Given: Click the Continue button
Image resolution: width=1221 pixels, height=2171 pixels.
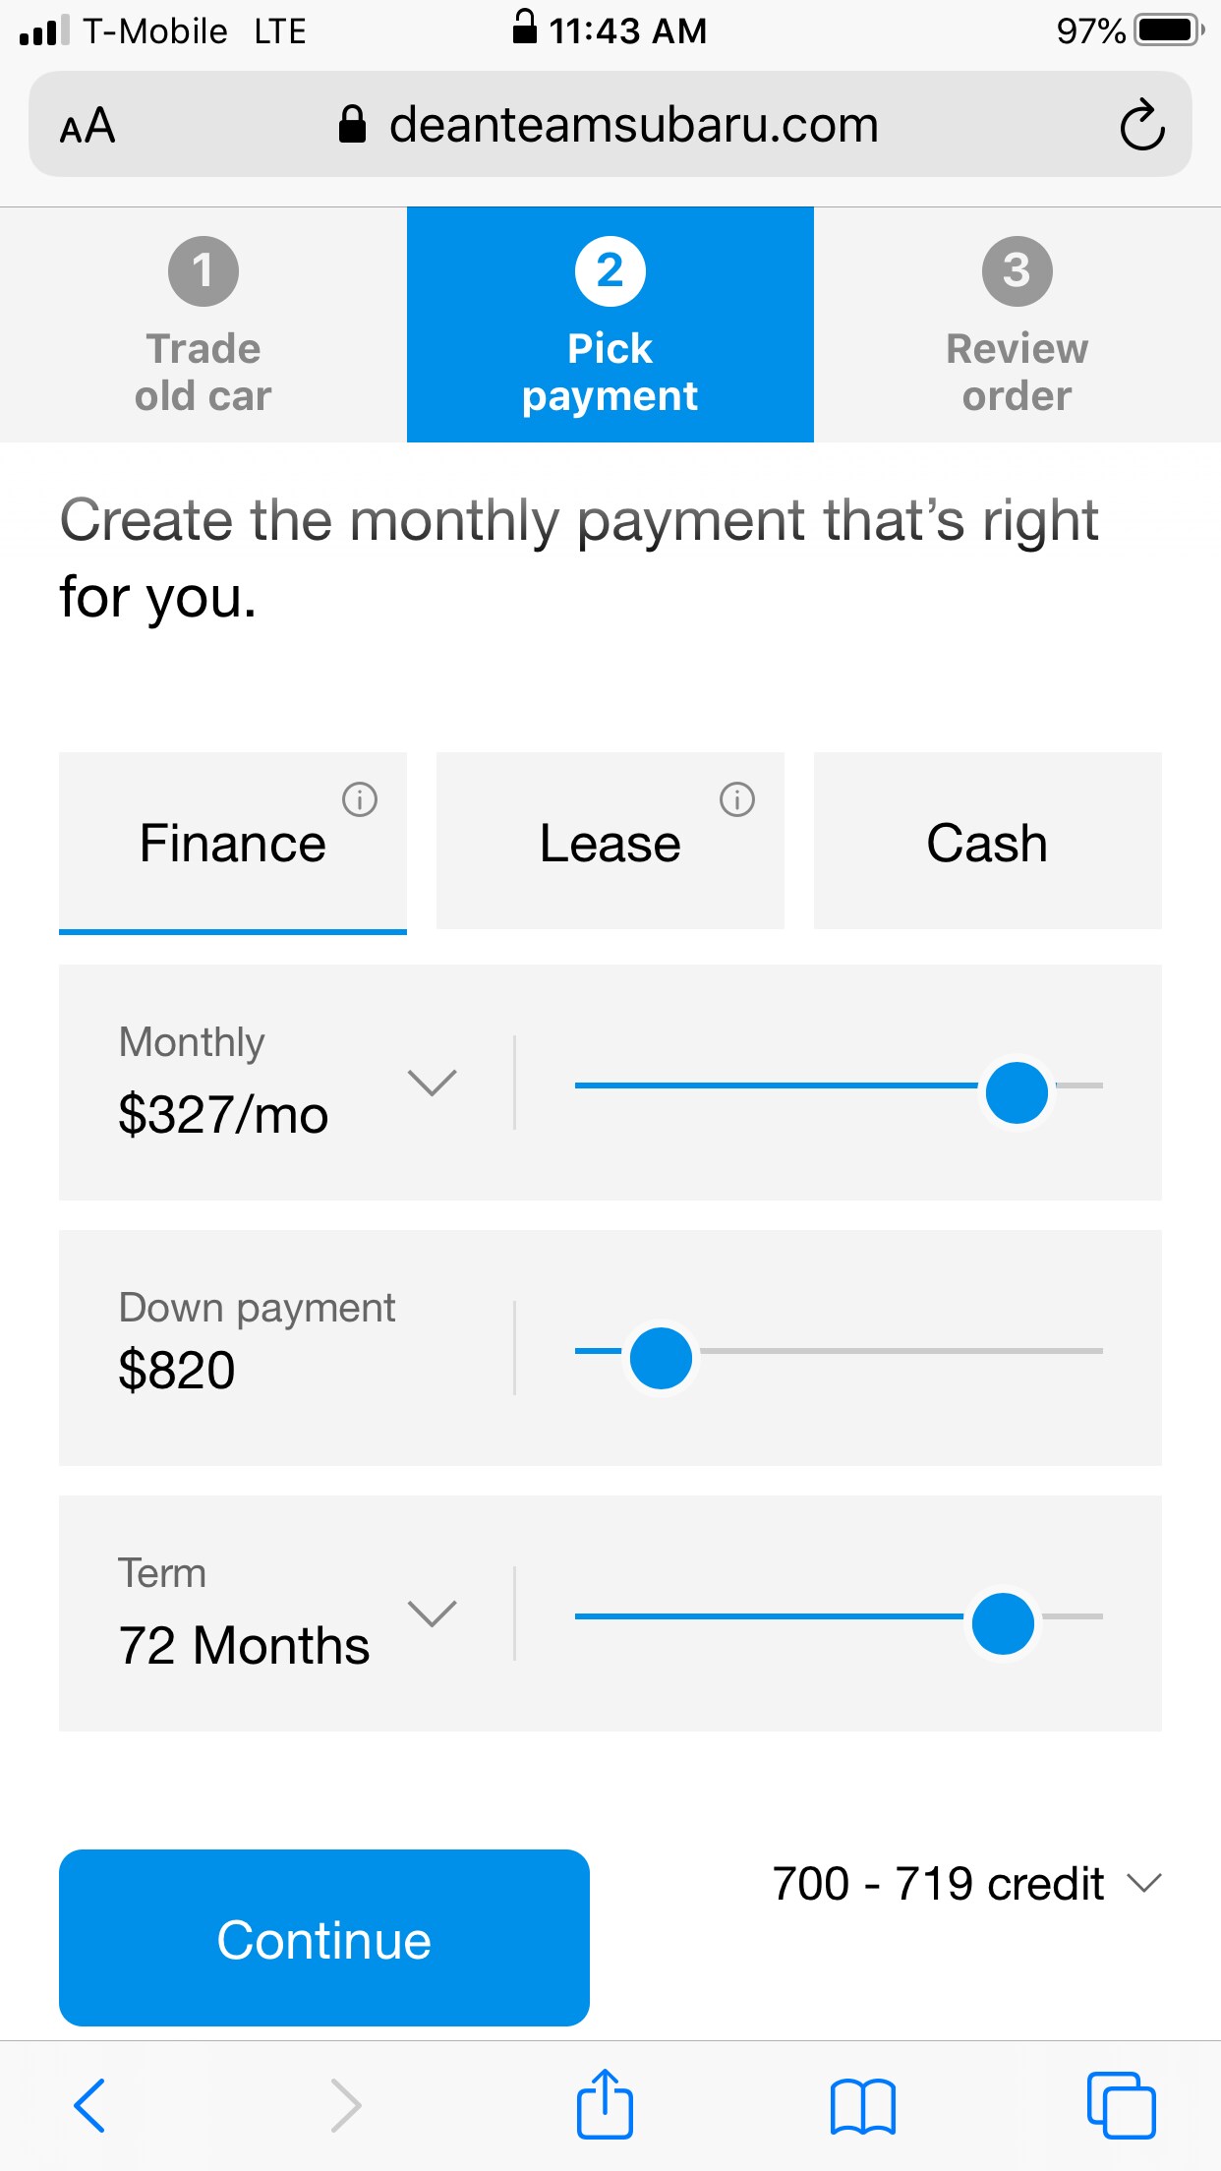Looking at the screenshot, I should tap(324, 1938).
